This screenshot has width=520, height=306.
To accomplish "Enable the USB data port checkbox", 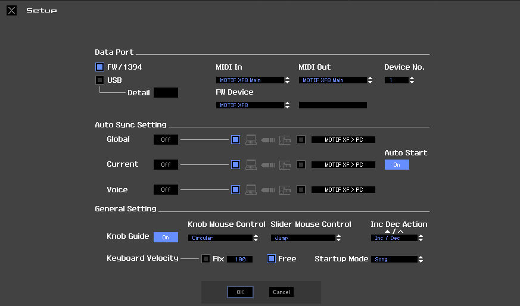I will pos(99,80).
